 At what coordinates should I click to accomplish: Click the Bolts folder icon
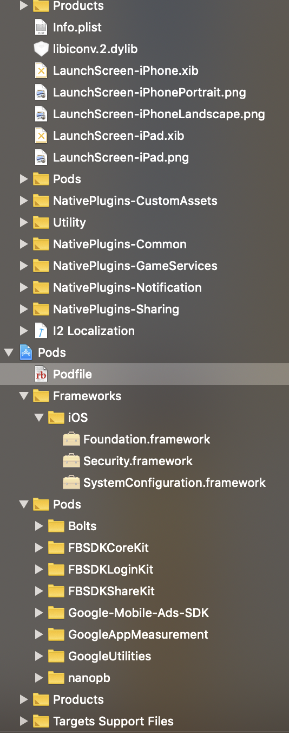point(56,526)
